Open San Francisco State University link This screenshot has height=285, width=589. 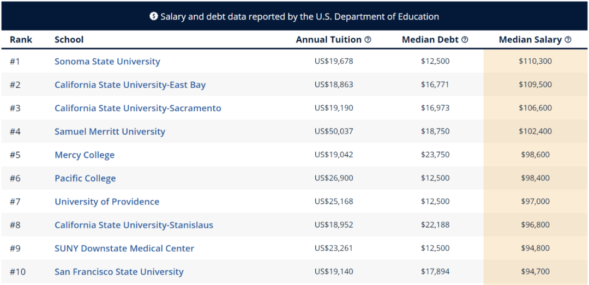click(x=119, y=272)
